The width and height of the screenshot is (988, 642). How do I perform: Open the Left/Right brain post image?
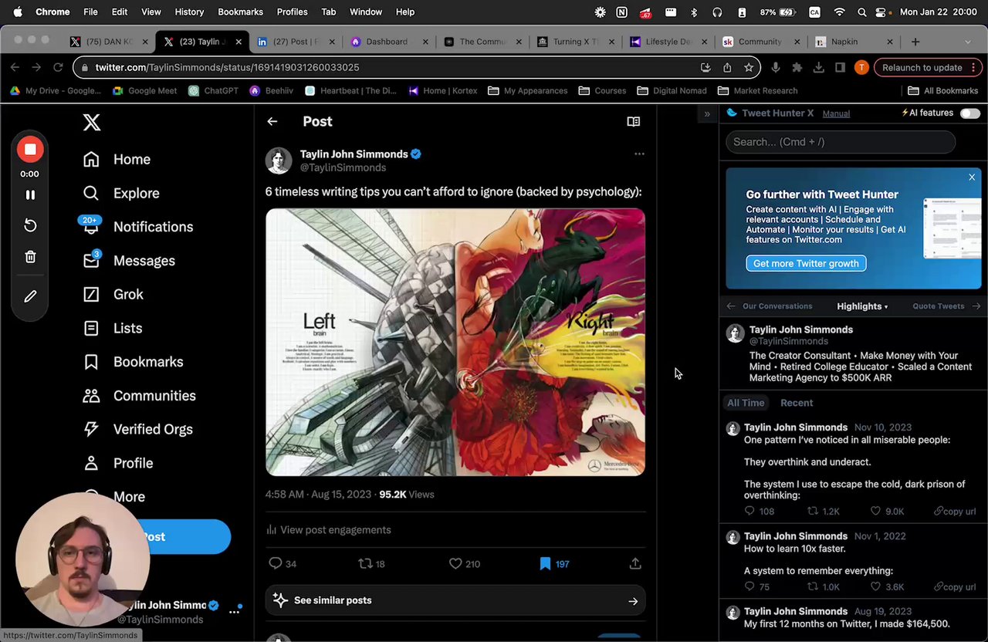click(x=455, y=343)
